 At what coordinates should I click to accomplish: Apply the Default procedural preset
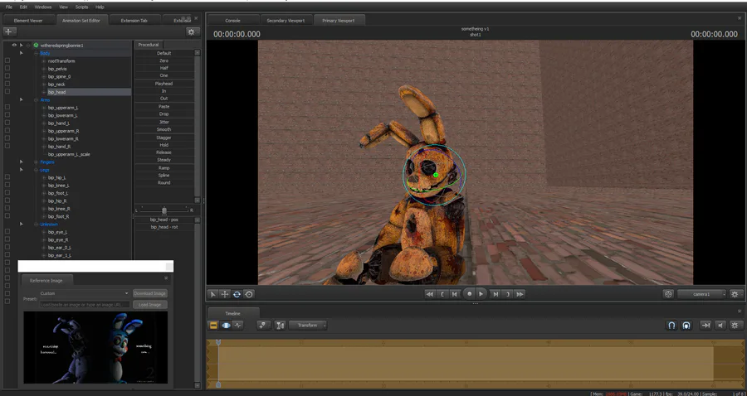coord(164,53)
